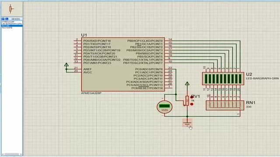The height and width of the screenshot is (157, 280).
Task: Click the LED-BARGRAPH-GRN label beside U2
Action: tap(262, 78)
